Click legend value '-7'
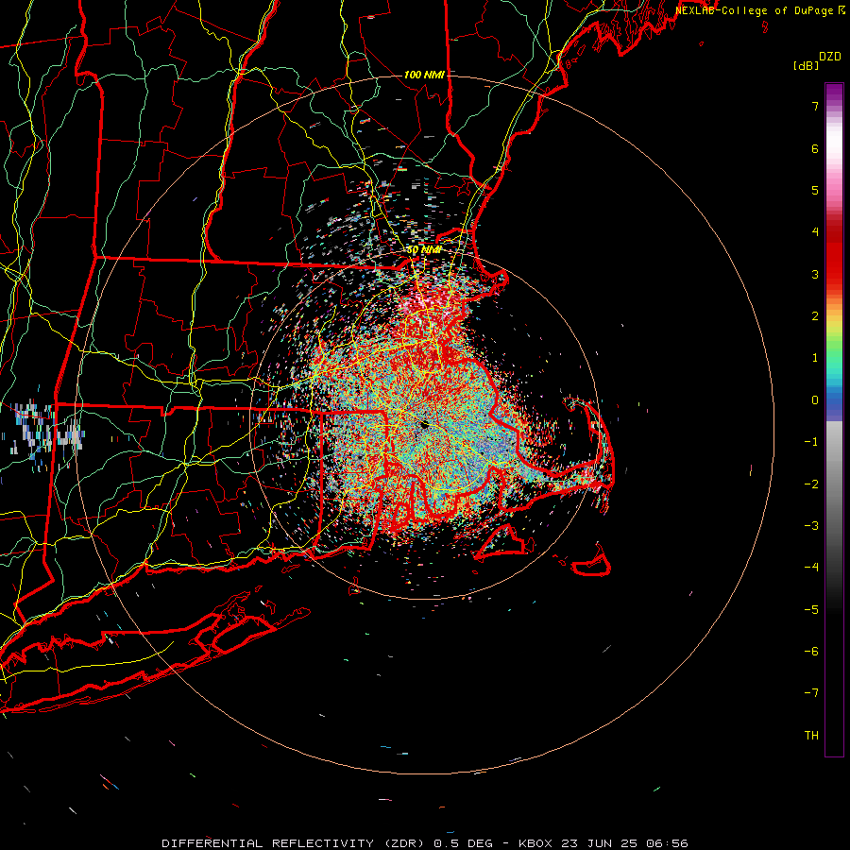The image size is (850, 850). point(811,693)
